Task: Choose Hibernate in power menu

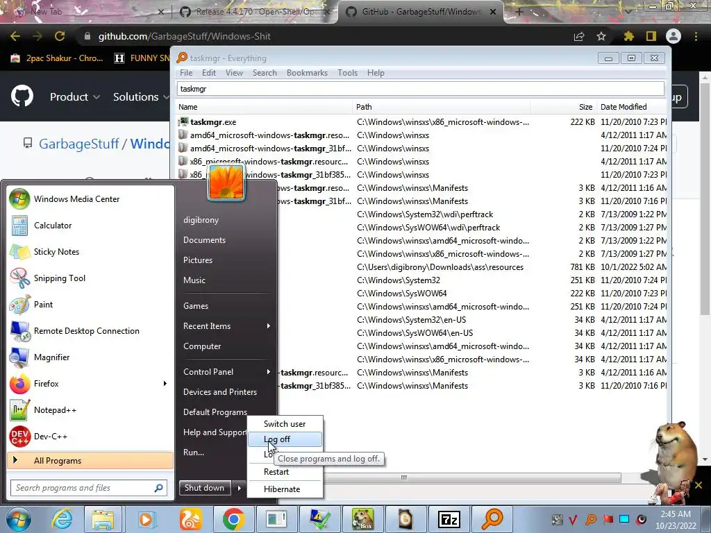Action: [285, 489]
